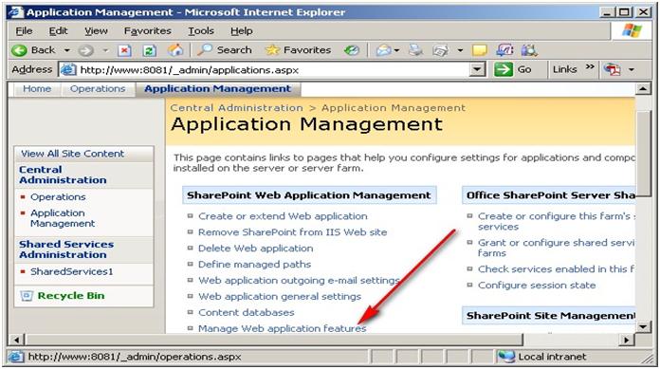This screenshot has width=660, height=369.
Task: Open the Help menu
Action: (x=242, y=31)
